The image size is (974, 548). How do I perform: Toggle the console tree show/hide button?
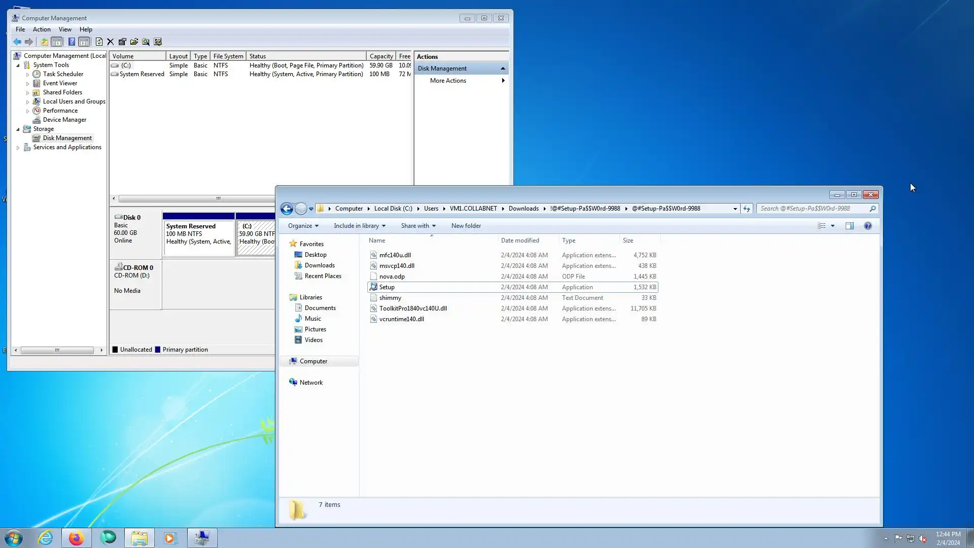[x=57, y=42]
